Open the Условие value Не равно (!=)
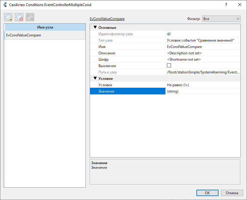The image size is (247, 200). pos(203,85)
